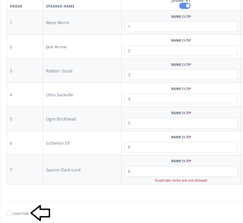Click the SPEAKER NAME column header
The height and width of the screenshot is (223, 243).
(60, 6)
